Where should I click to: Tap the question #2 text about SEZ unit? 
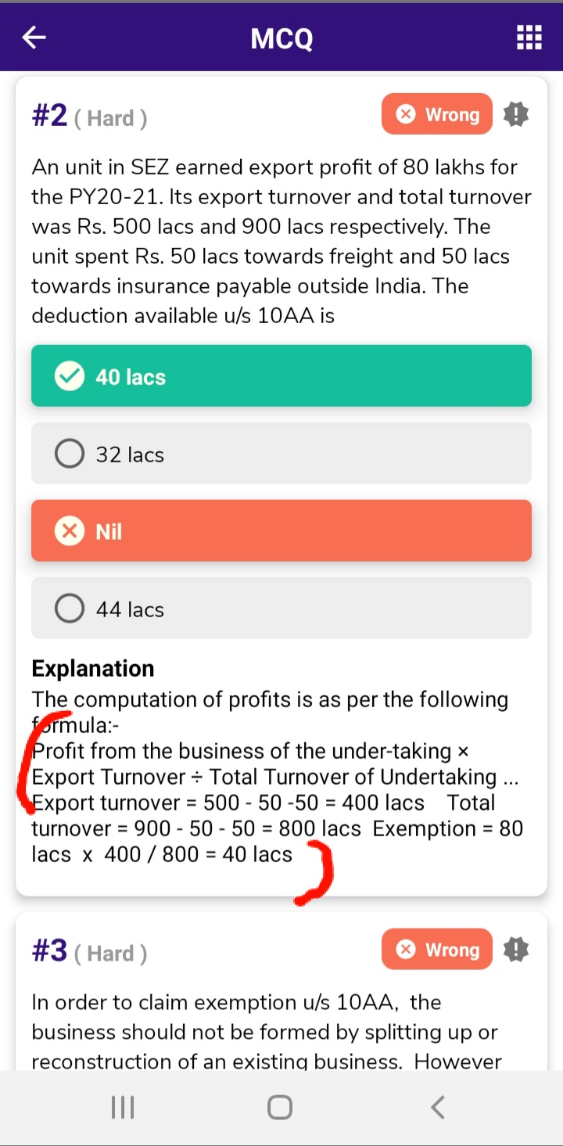click(281, 241)
